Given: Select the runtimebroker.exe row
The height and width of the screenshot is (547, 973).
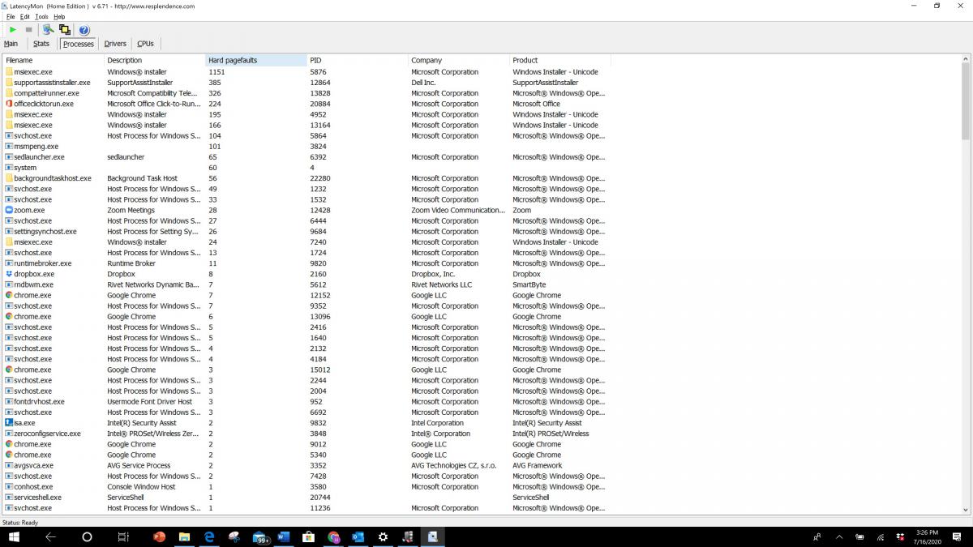Looking at the screenshot, I should [307, 263].
